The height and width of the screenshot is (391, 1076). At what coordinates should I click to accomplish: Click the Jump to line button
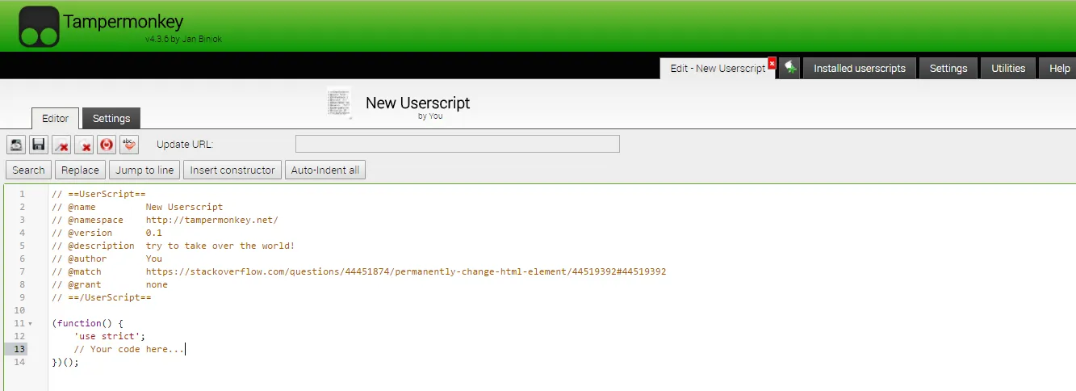pos(144,170)
